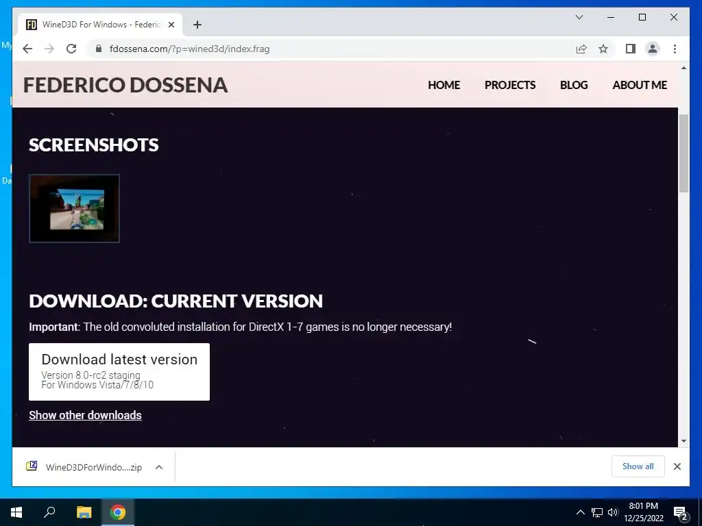Share this page using the share icon
Screen dimensions: 702x526
[581, 49]
